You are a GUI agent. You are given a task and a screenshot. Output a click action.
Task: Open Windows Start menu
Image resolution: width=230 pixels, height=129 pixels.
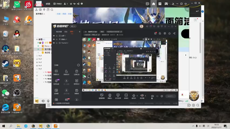[4, 126]
